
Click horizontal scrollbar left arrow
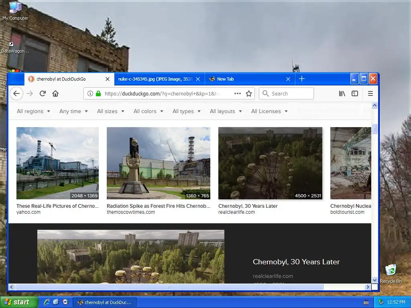tap(11, 287)
